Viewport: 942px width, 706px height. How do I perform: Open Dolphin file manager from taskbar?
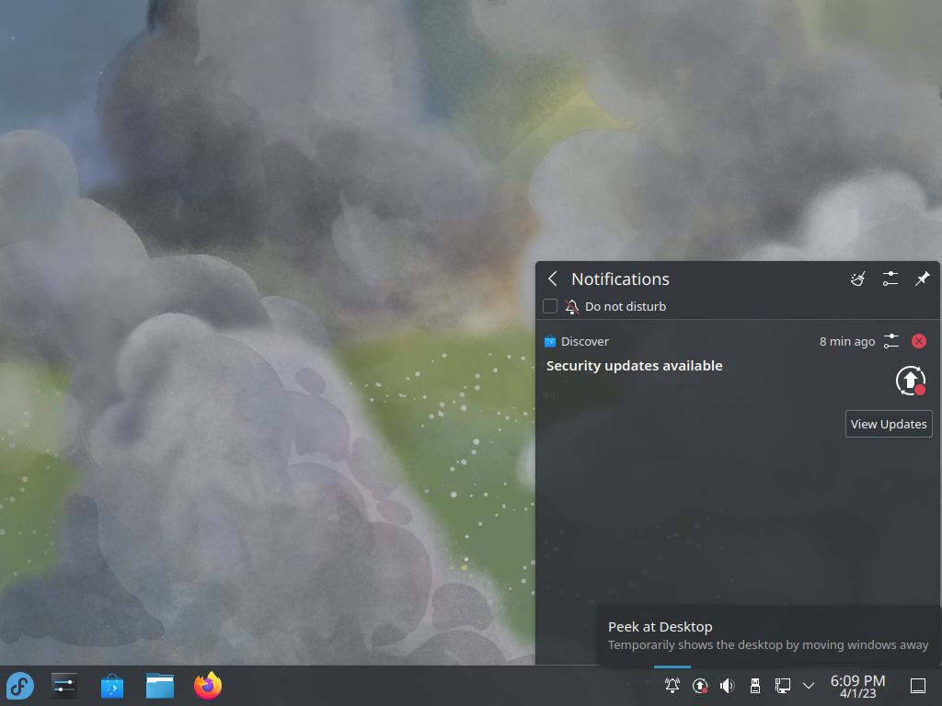click(x=160, y=686)
